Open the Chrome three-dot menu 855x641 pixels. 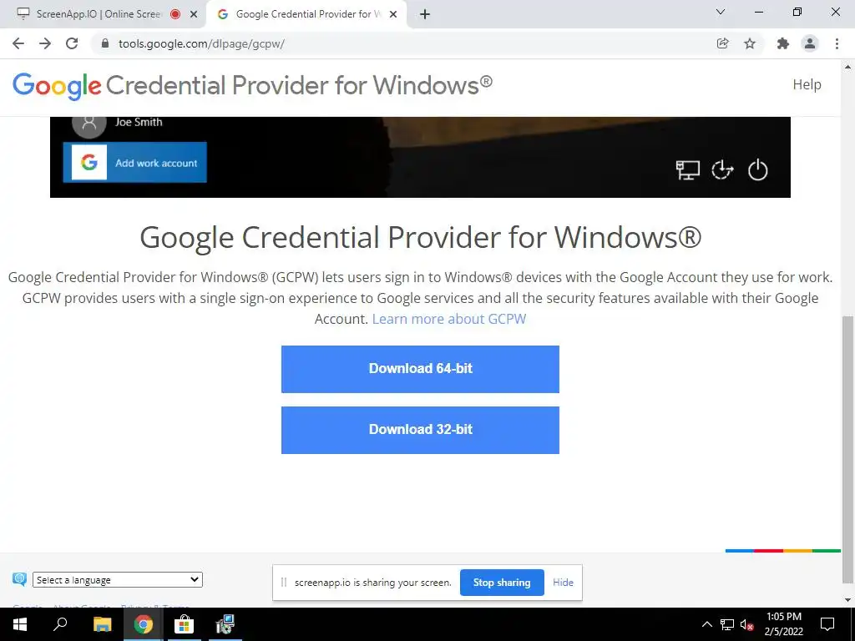pyautogui.click(x=837, y=43)
